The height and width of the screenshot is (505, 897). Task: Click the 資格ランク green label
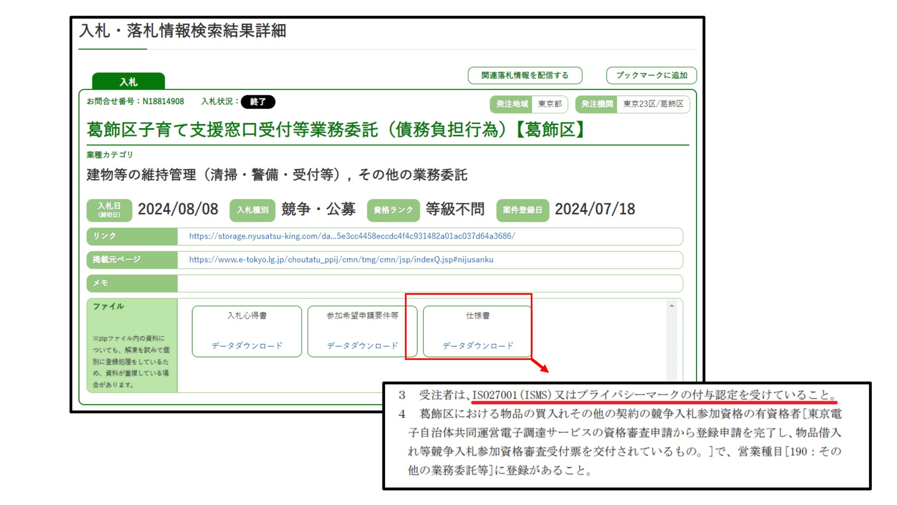pyautogui.click(x=393, y=210)
